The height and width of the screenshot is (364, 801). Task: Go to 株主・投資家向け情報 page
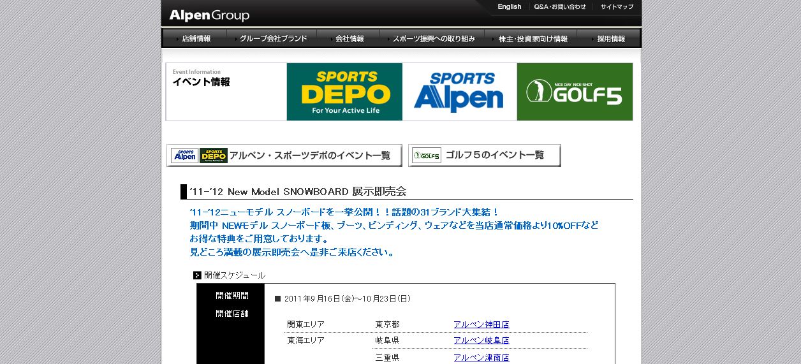(x=533, y=39)
